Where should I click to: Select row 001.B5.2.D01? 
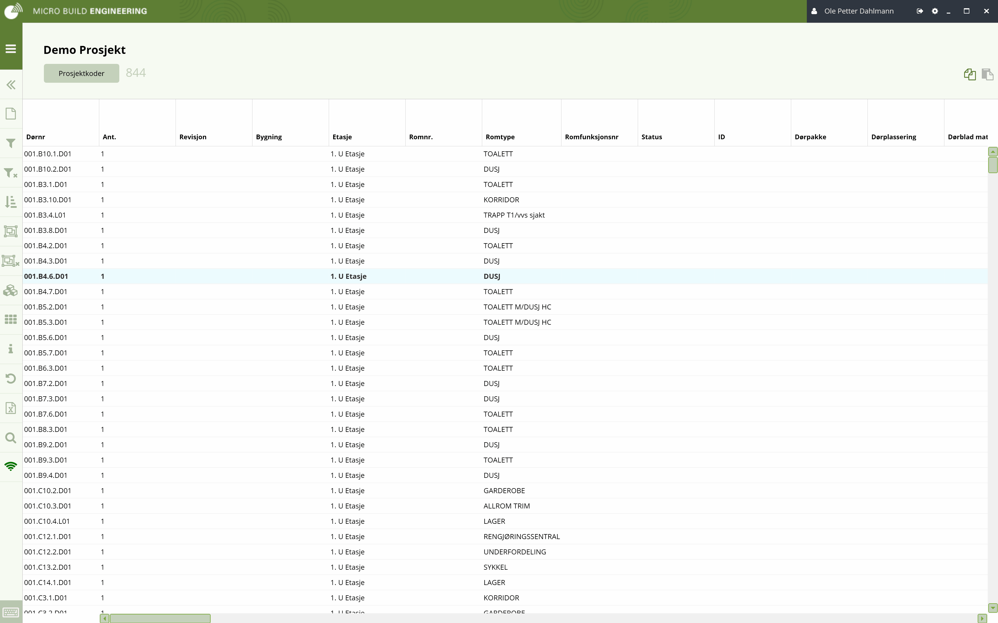(505, 307)
